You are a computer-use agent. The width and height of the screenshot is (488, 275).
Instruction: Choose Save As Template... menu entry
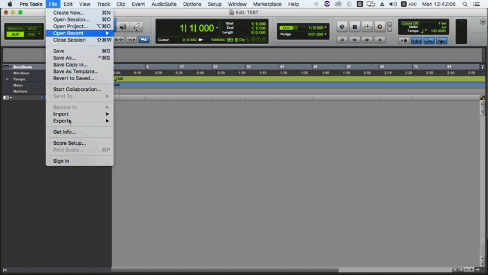coord(80,71)
